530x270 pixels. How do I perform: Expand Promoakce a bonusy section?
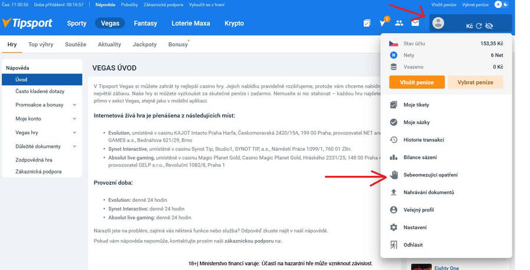(x=74, y=105)
